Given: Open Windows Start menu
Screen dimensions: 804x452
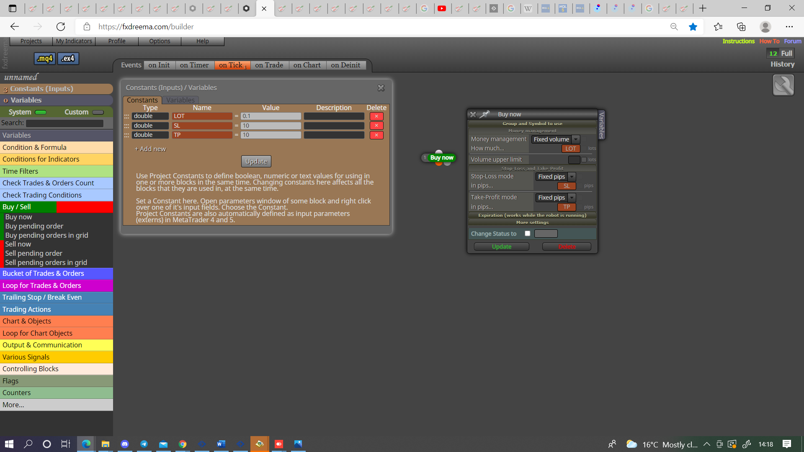Looking at the screenshot, I should point(9,444).
